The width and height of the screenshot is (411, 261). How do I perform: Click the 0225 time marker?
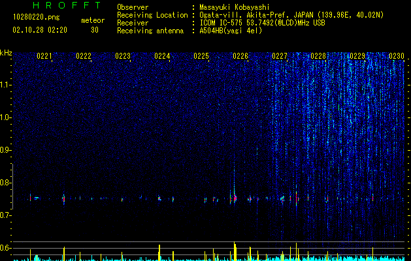tap(201, 56)
